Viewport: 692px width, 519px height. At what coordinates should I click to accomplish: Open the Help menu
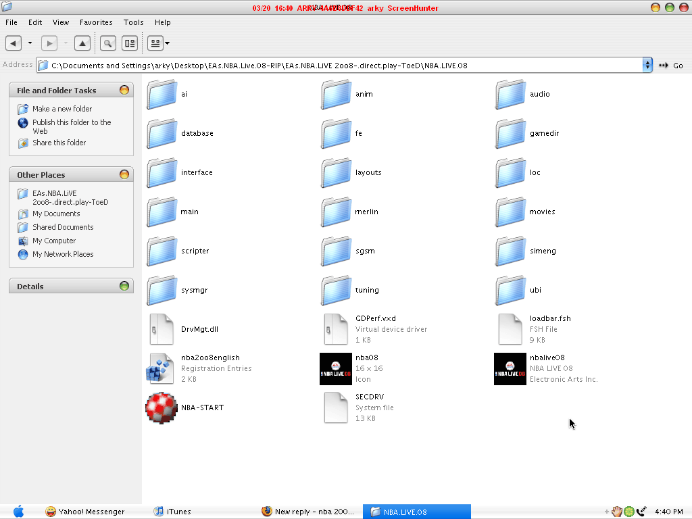pyautogui.click(x=163, y=22)
